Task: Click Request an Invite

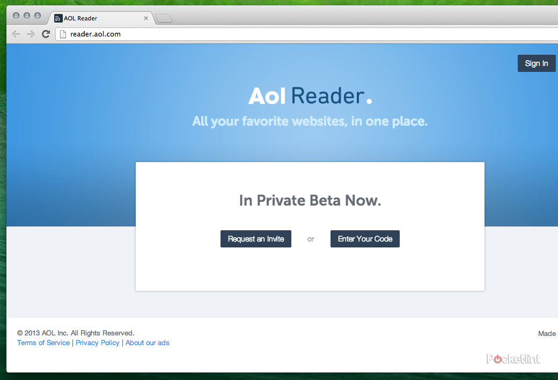Action: pyautogui.click(x=256, y=238)
